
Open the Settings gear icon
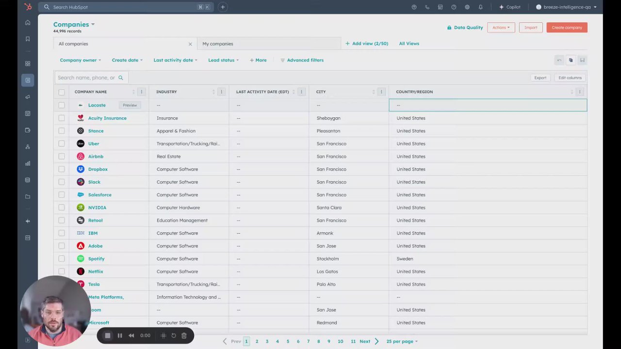click(467, 7)
